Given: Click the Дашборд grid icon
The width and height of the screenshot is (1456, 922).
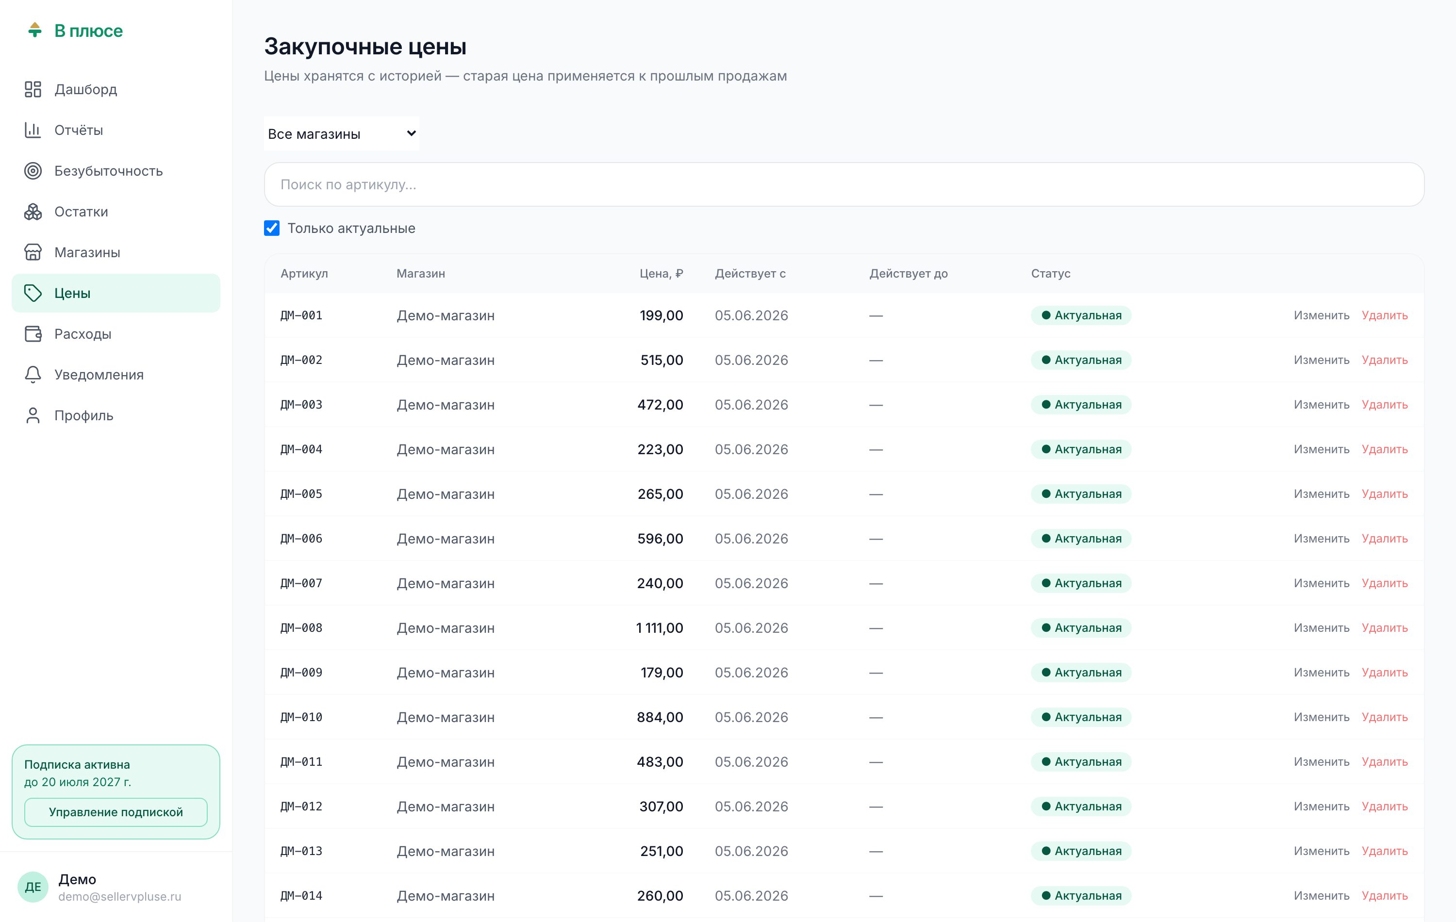Looking at the screenshot, I should pyautogui.click(x=33, y=89).
